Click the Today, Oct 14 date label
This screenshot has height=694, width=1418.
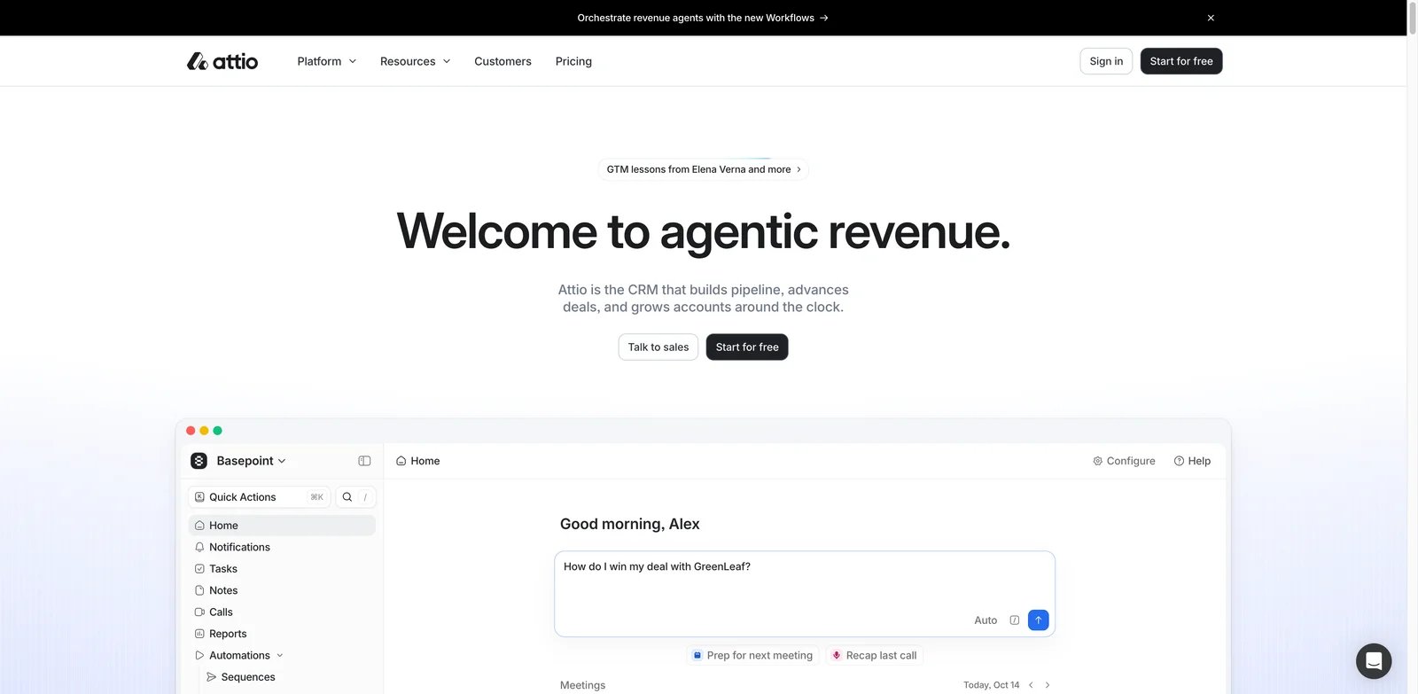(x=991, y=685)
